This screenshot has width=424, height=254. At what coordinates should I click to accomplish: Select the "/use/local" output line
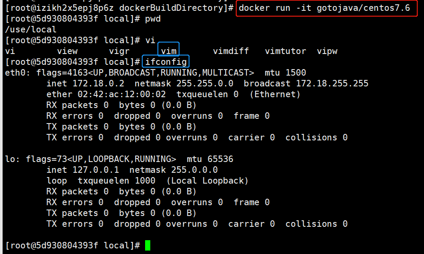pos(31,29)
